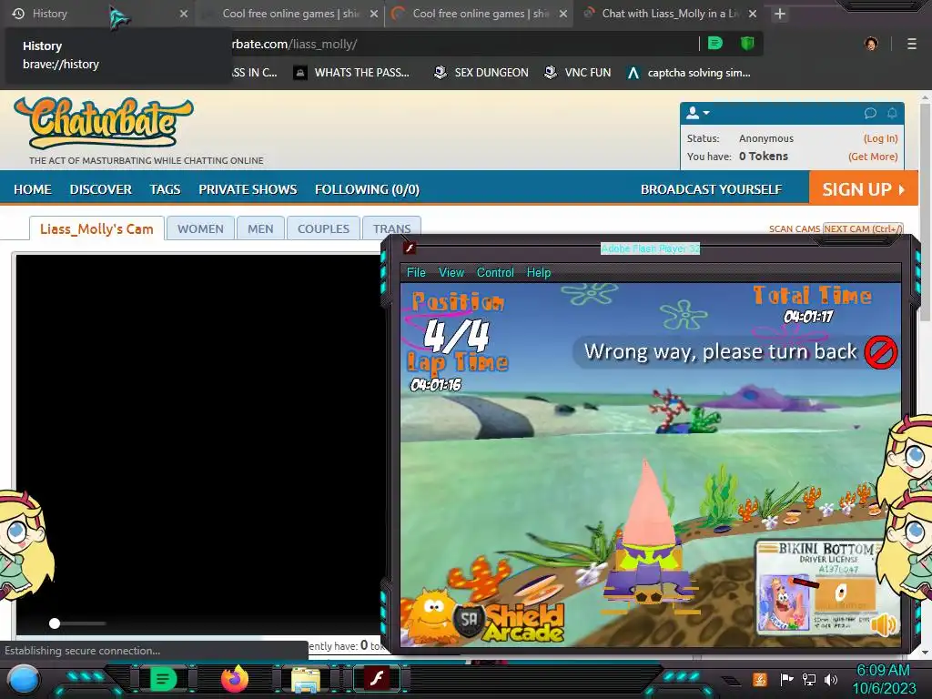
Task: Open PRIVATE SHOWS in the navigation bar
Action: click(x=248, y=189)
